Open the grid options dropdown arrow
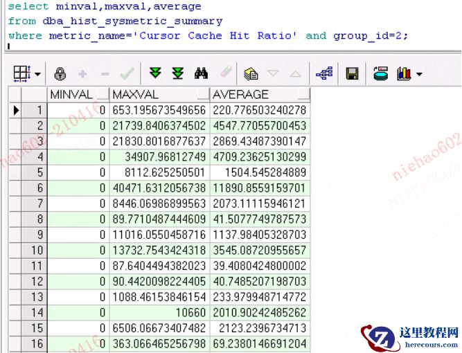This screenshot has height=353, width=462. pos(37,73)
